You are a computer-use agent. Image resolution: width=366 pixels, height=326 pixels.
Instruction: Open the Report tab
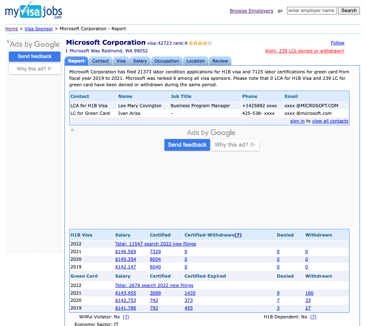[76, 61]
